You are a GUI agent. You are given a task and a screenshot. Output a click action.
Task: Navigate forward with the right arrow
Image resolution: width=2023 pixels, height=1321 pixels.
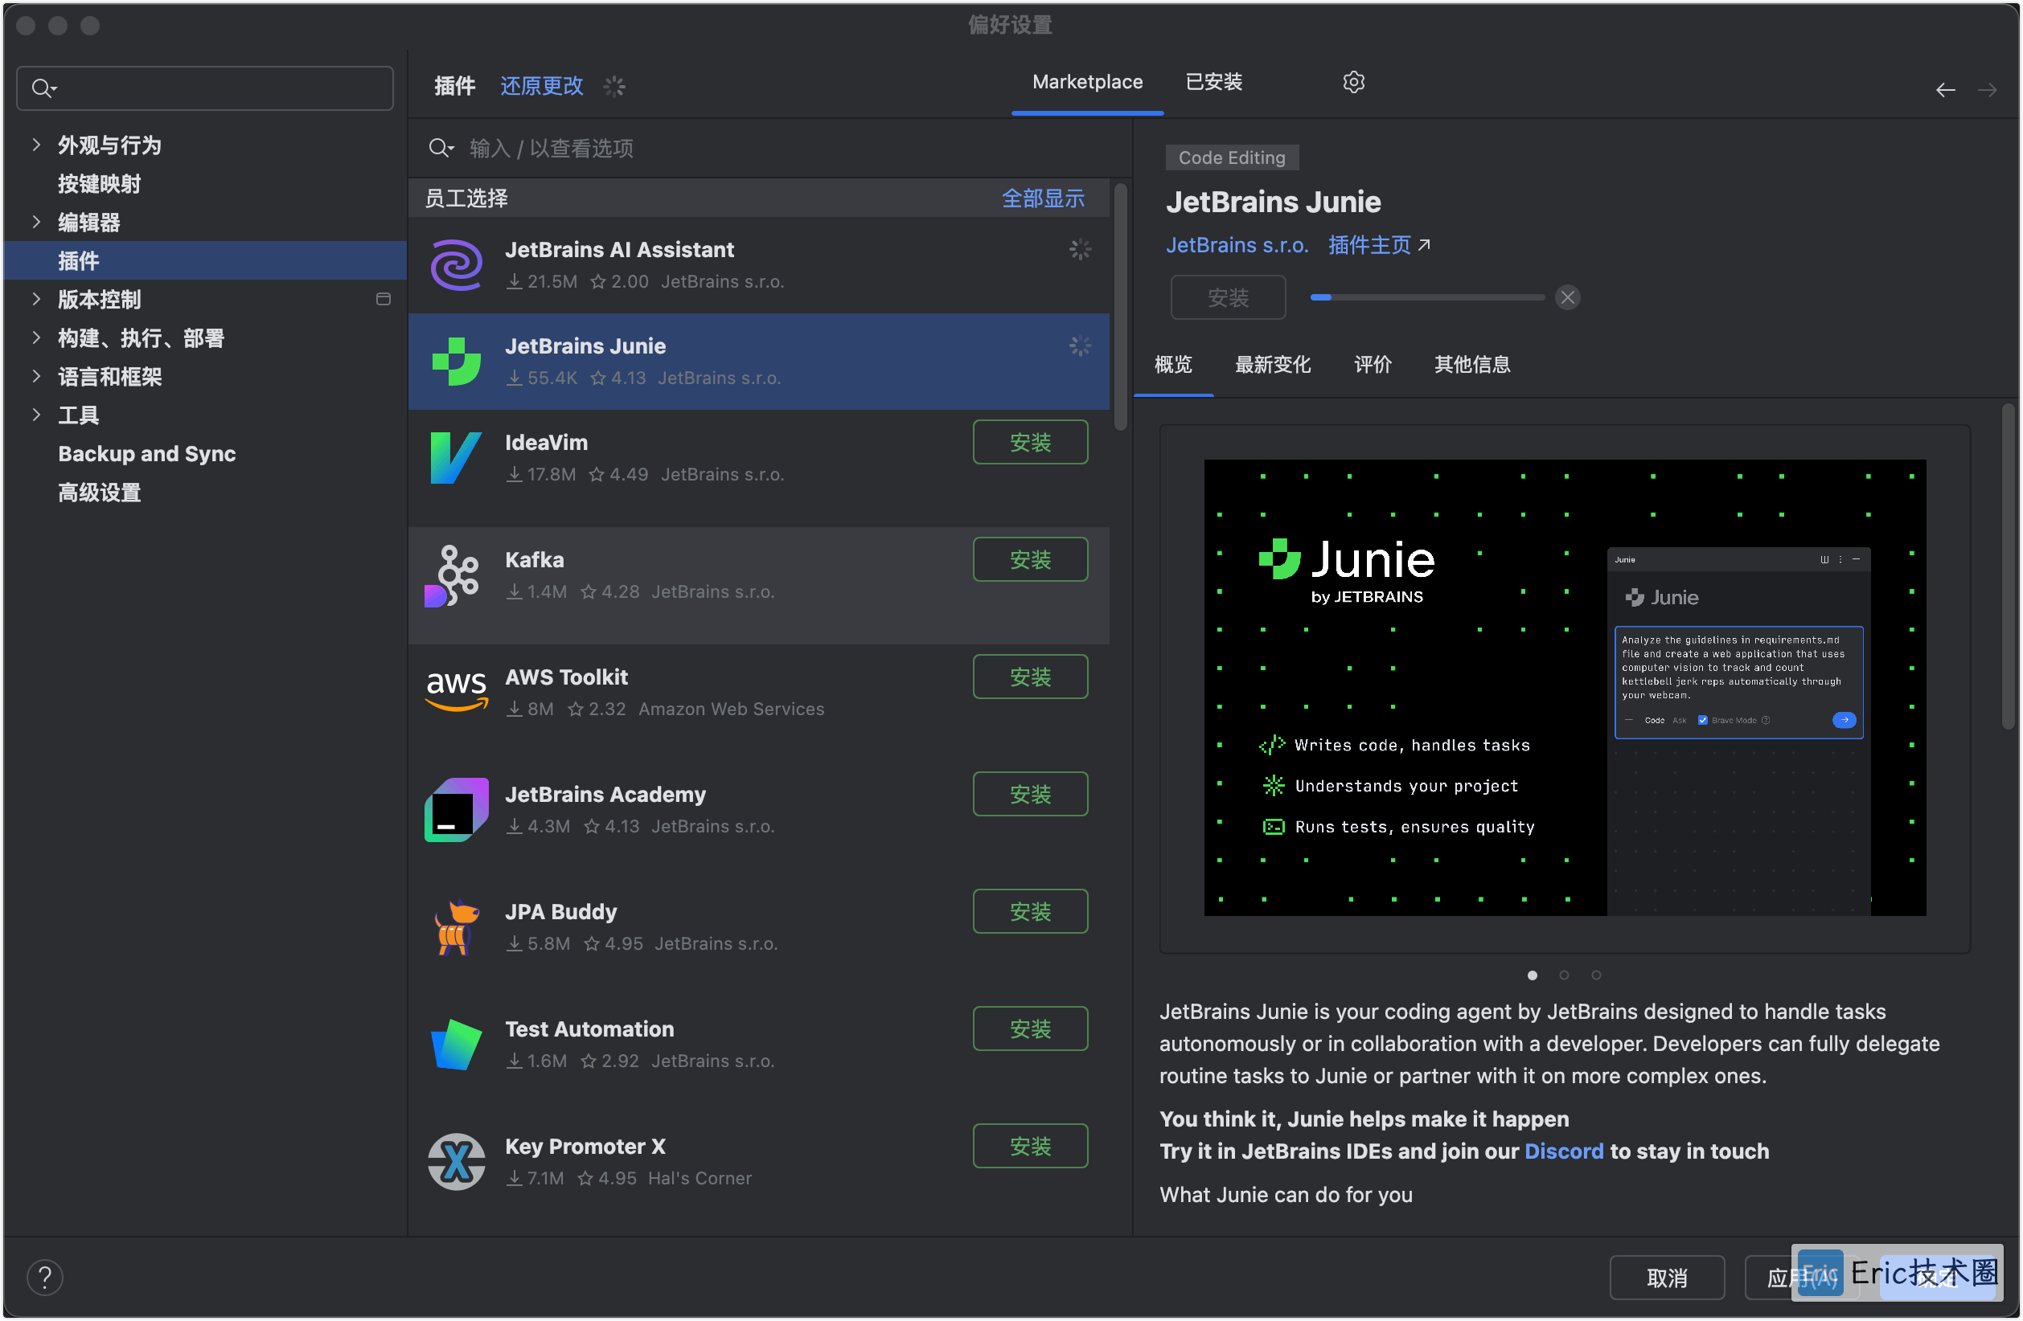pos(1988,90)
